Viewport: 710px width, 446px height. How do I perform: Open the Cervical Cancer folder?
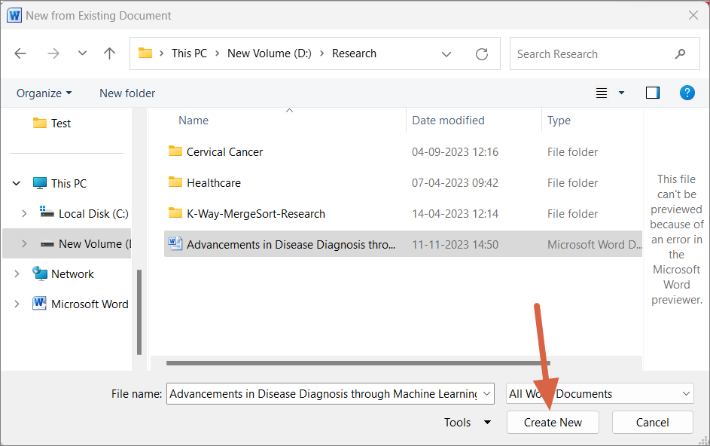click(x=224, y=151)
